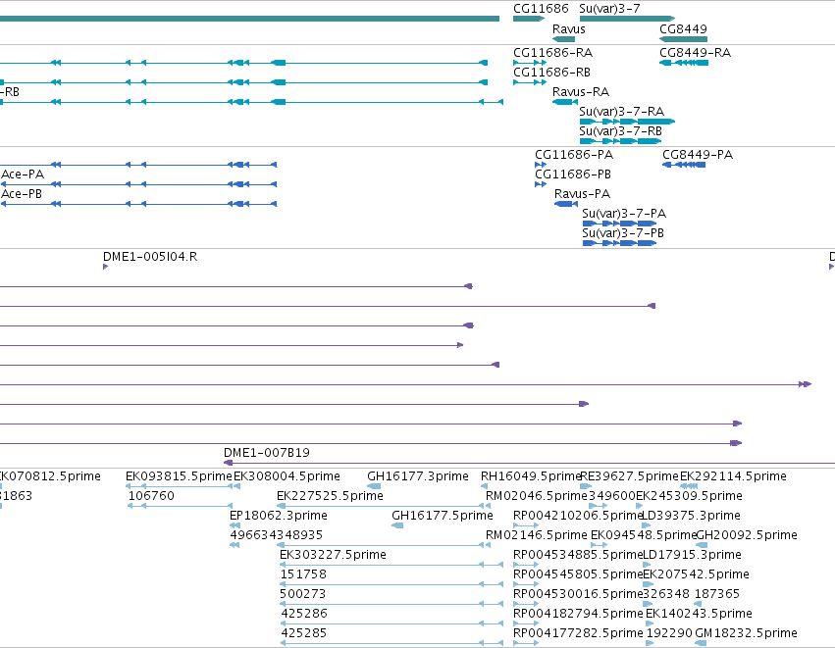
Task: Open EST label RP004530016.5prime
Action: 578,594
